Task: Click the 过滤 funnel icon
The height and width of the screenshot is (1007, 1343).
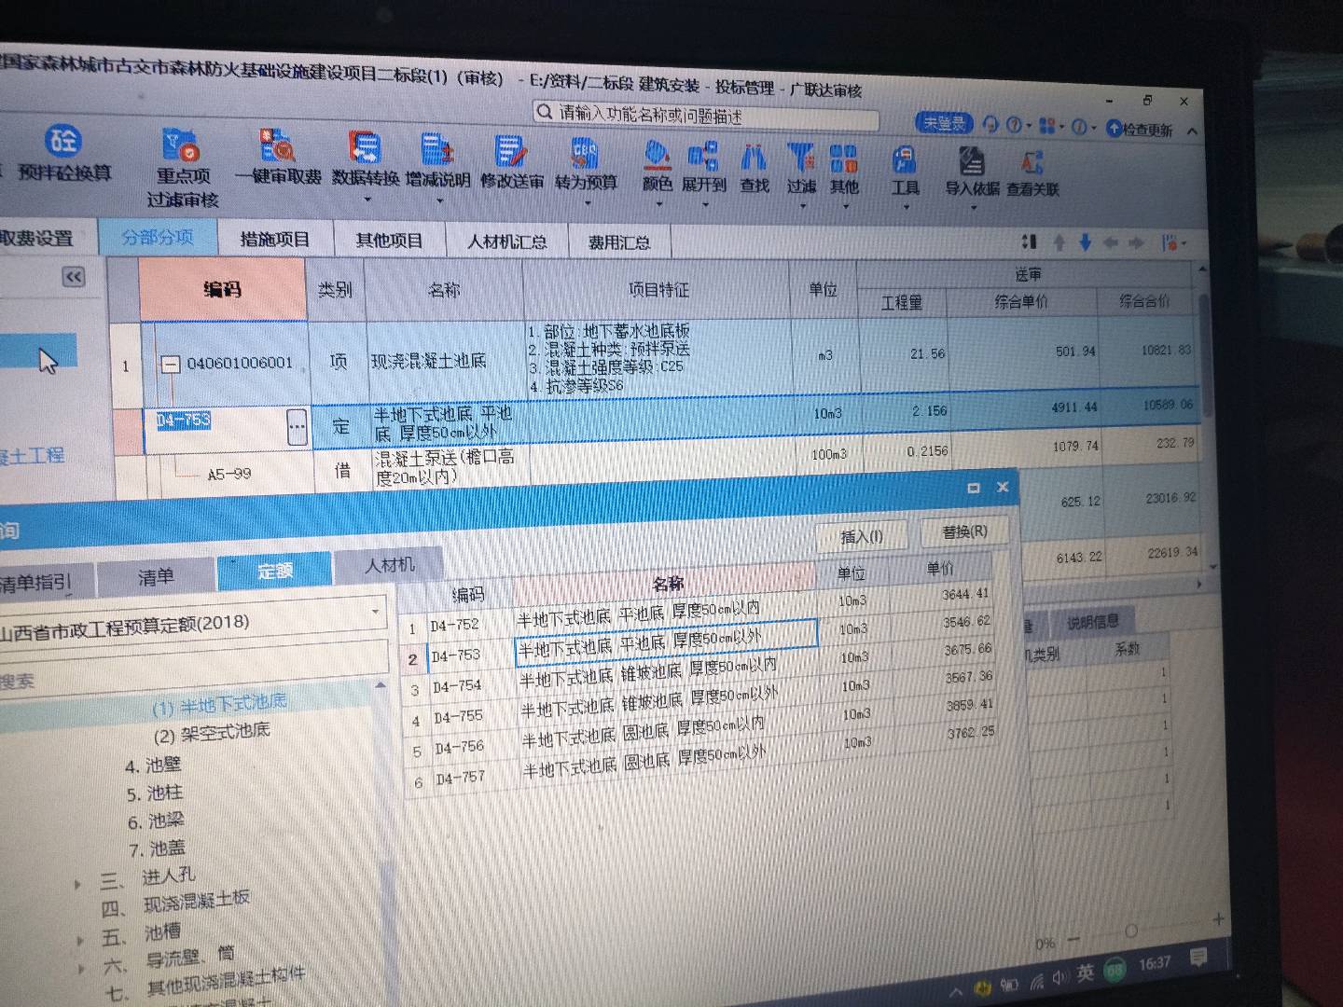Action: coord(800,169)
